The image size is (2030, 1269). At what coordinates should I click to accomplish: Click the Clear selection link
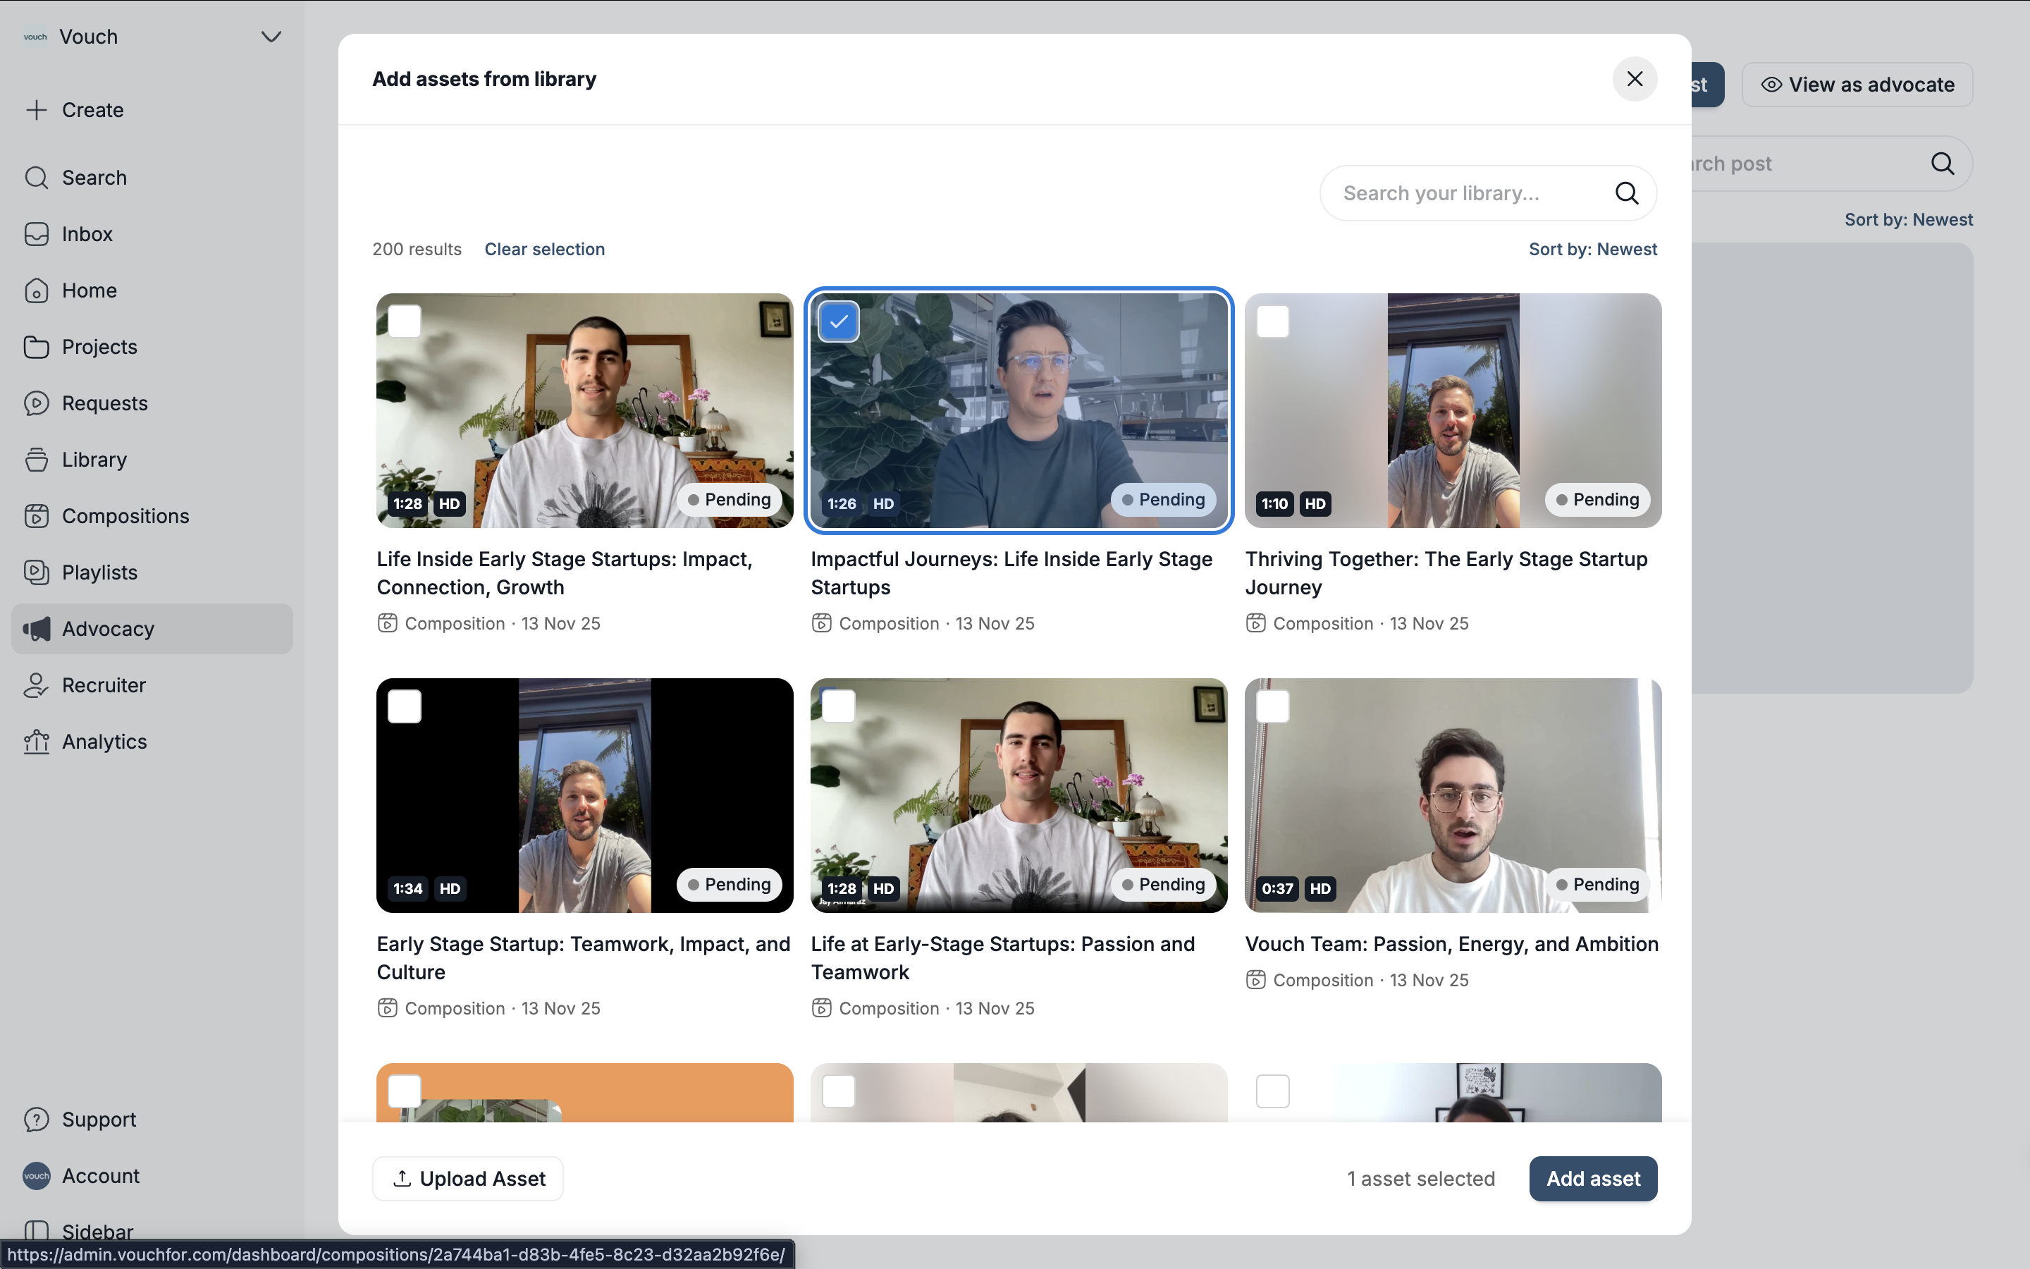tap(544, 250)
